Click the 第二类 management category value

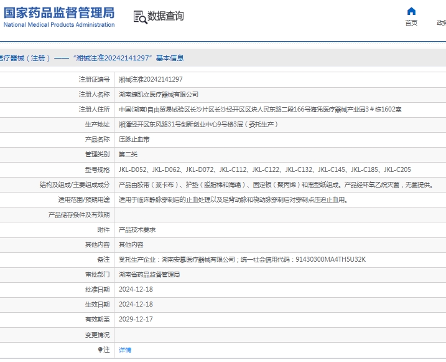(128, 155)
